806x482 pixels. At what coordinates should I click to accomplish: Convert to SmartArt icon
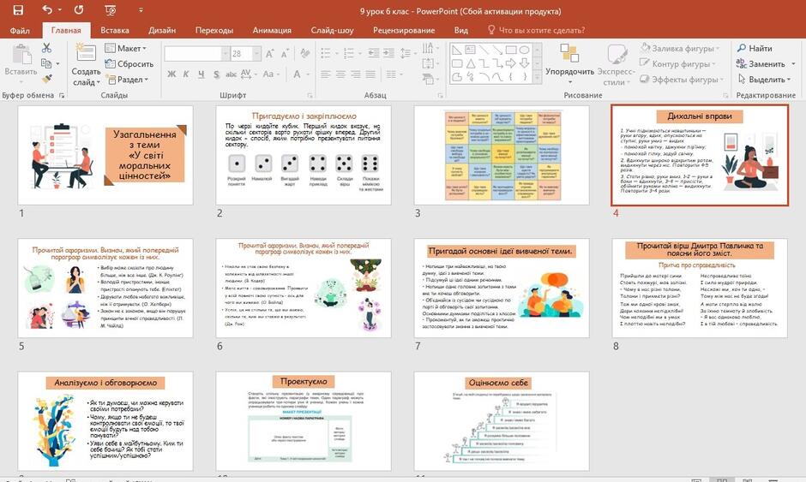[x=430, y=79]
